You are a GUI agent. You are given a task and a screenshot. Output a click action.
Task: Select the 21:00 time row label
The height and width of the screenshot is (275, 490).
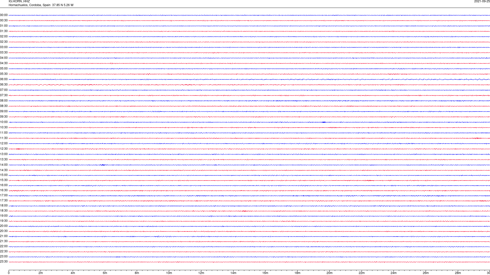point(4,236)
